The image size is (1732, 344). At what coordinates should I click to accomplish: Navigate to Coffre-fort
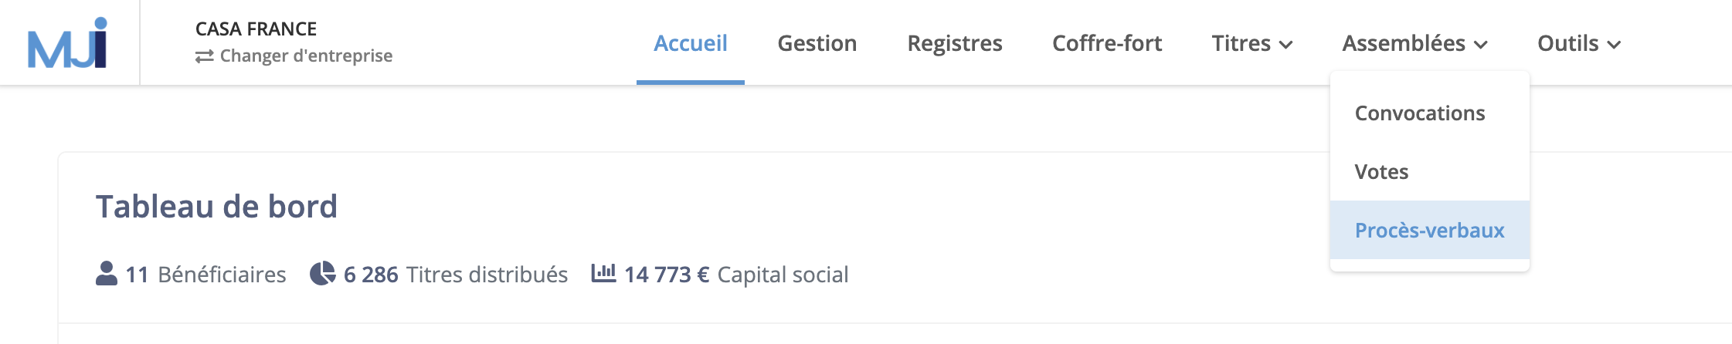[1107, 43]
